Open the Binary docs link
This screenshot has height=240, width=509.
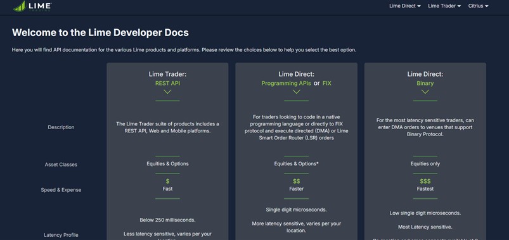[425, 84]
